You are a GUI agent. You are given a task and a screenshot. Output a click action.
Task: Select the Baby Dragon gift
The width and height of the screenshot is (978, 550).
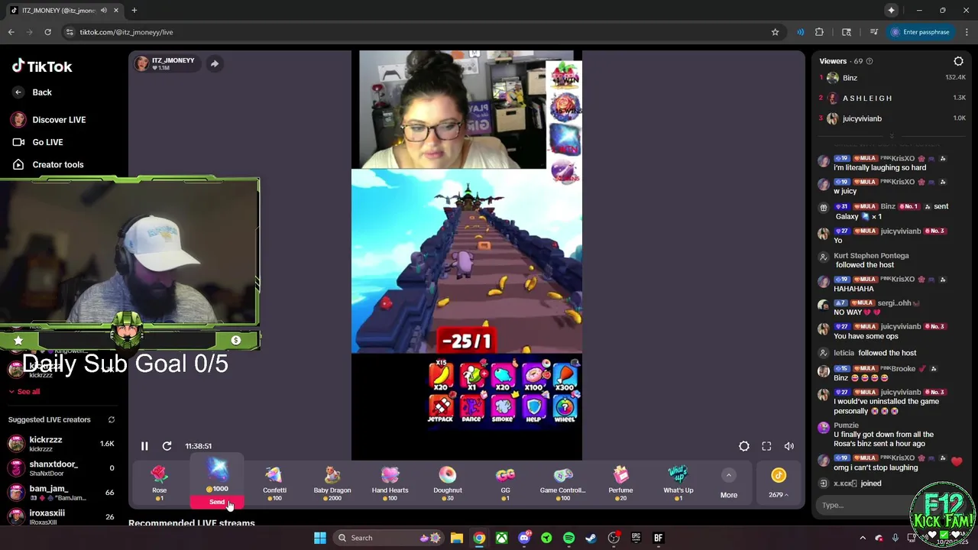click(x=332, y=482)
